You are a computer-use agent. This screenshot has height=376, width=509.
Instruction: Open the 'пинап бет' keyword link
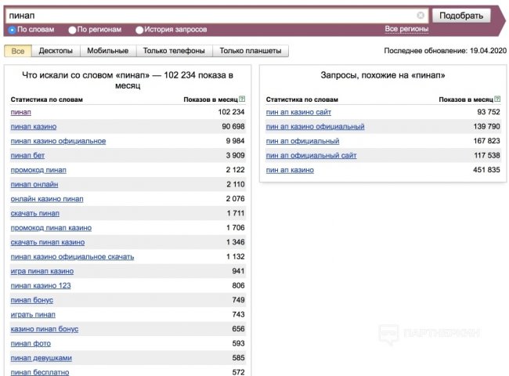(x=27, y=156)
